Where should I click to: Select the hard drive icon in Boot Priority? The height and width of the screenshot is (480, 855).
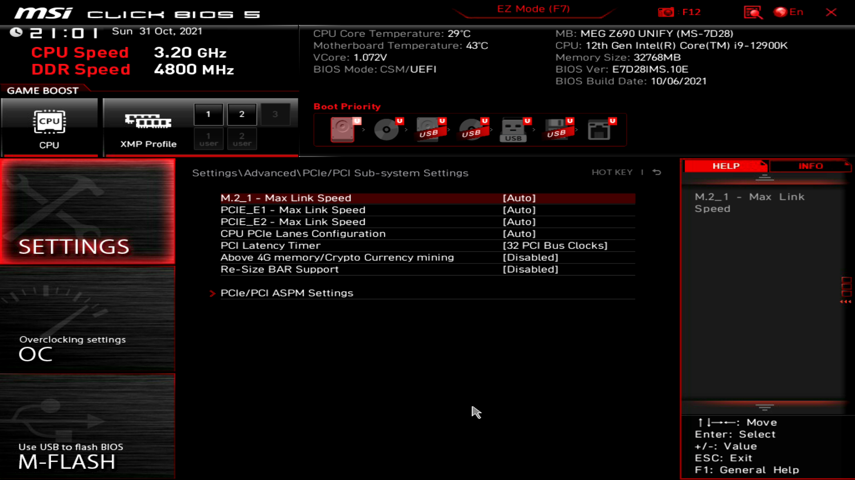[343, 130]
